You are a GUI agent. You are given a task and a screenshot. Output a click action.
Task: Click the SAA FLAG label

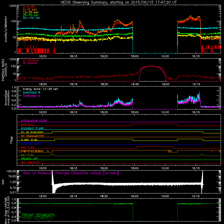tap(27, 147)
